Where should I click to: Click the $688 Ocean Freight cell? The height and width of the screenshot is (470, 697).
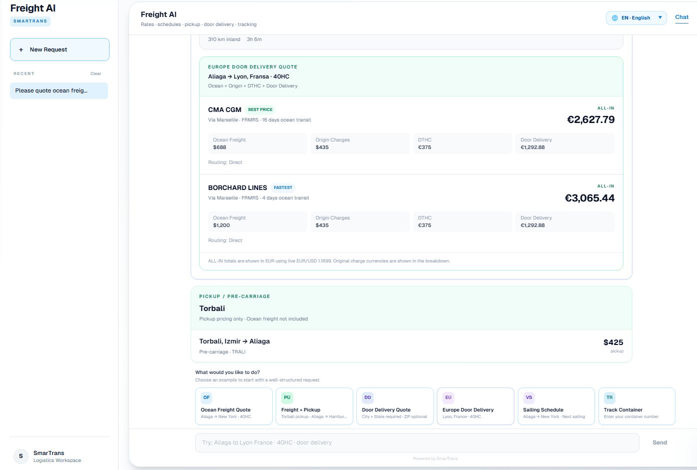(258, 143)
